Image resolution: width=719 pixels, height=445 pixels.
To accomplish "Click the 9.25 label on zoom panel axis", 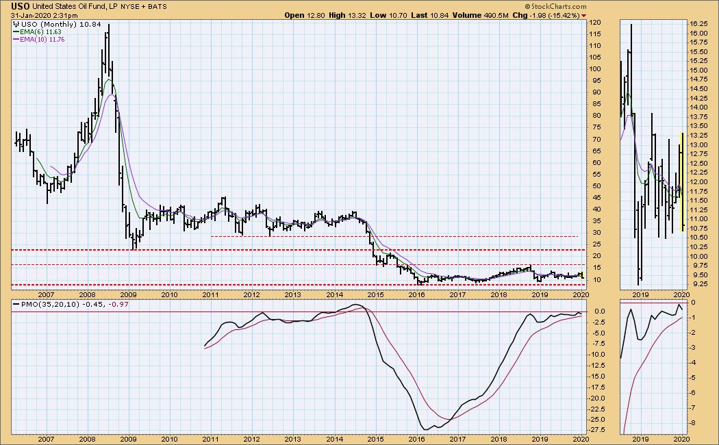I will [700, 284].
